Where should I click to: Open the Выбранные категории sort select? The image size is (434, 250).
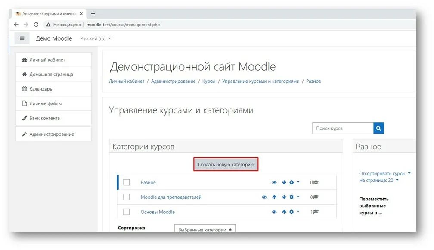click(205, 229)
